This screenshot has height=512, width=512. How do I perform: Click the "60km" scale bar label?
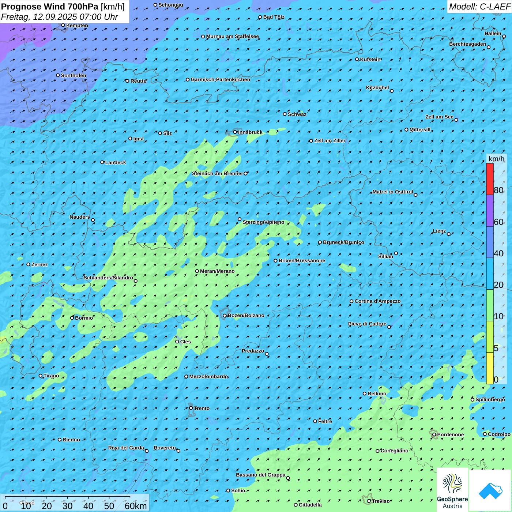(x=136, y=506)
